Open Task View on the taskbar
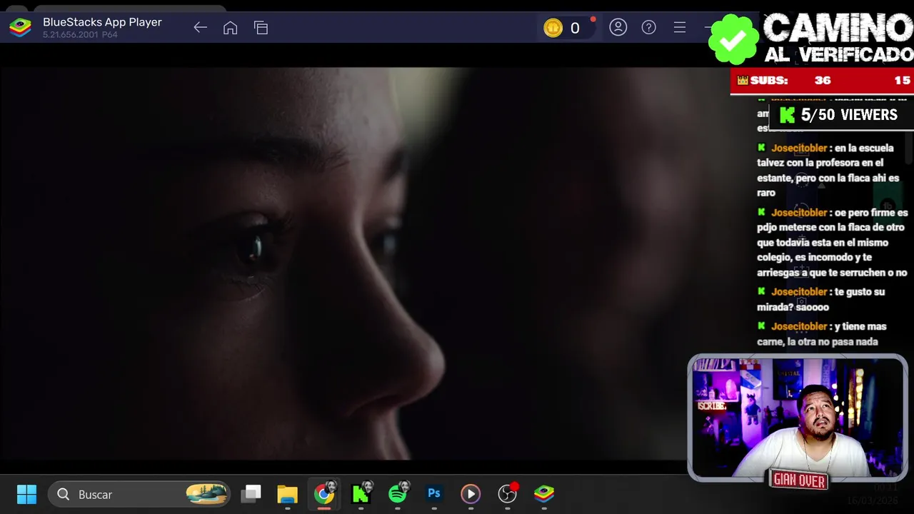Image resolution: width=914 pixels, height=514 pixels. (251, 494)
